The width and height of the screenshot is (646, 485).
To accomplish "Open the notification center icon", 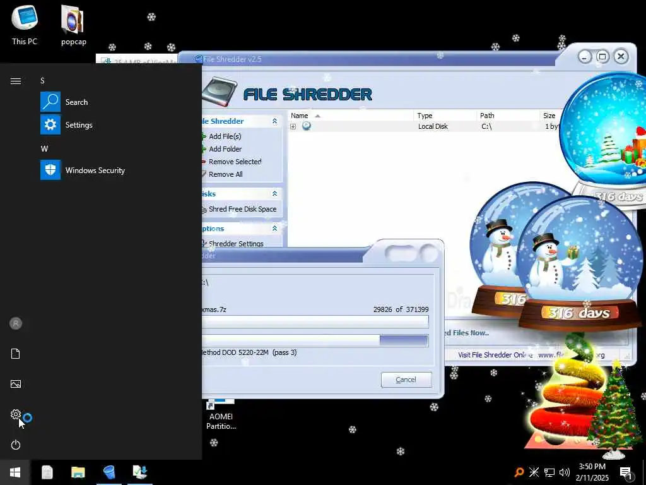I will (x=626, y=472).
